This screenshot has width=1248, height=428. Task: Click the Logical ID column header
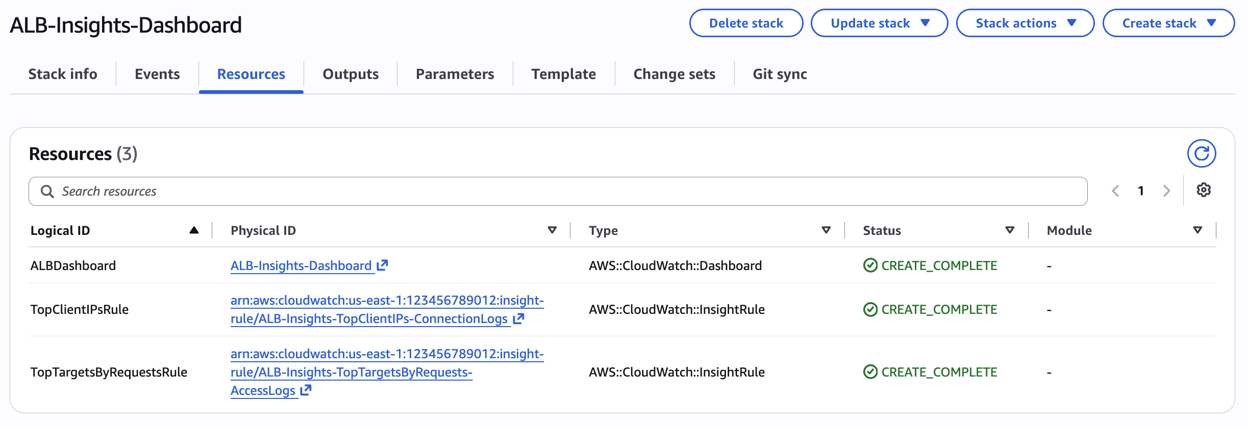click(x=60, y=230)
